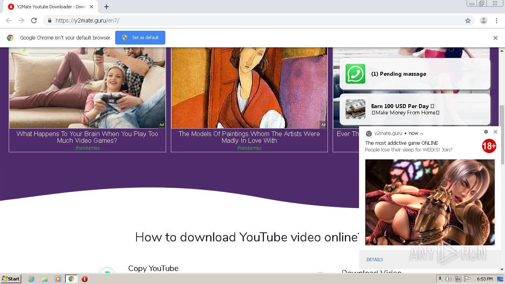Click Brainberries under the paintings ad
Image resolution: width=505 pixels, height=284 pixels.
point(249,148)
